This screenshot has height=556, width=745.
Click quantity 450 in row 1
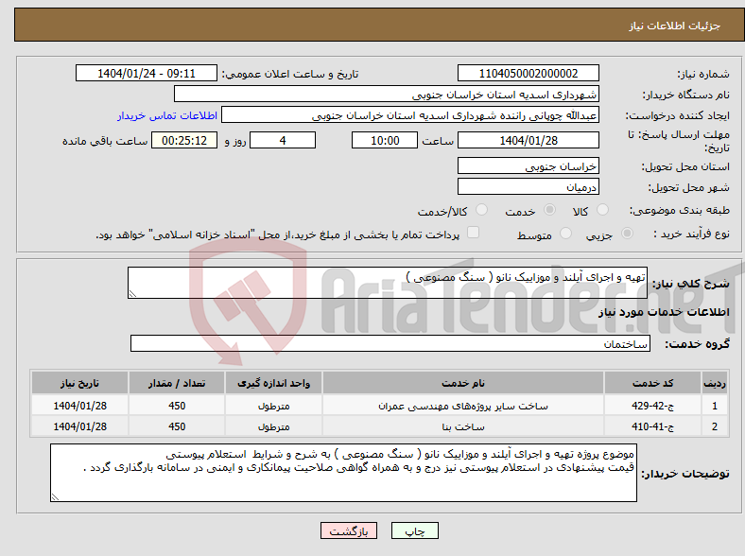(177, 406)
